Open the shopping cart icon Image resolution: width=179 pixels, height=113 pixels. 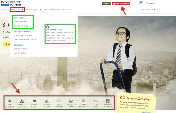click(x=140, y=4)
